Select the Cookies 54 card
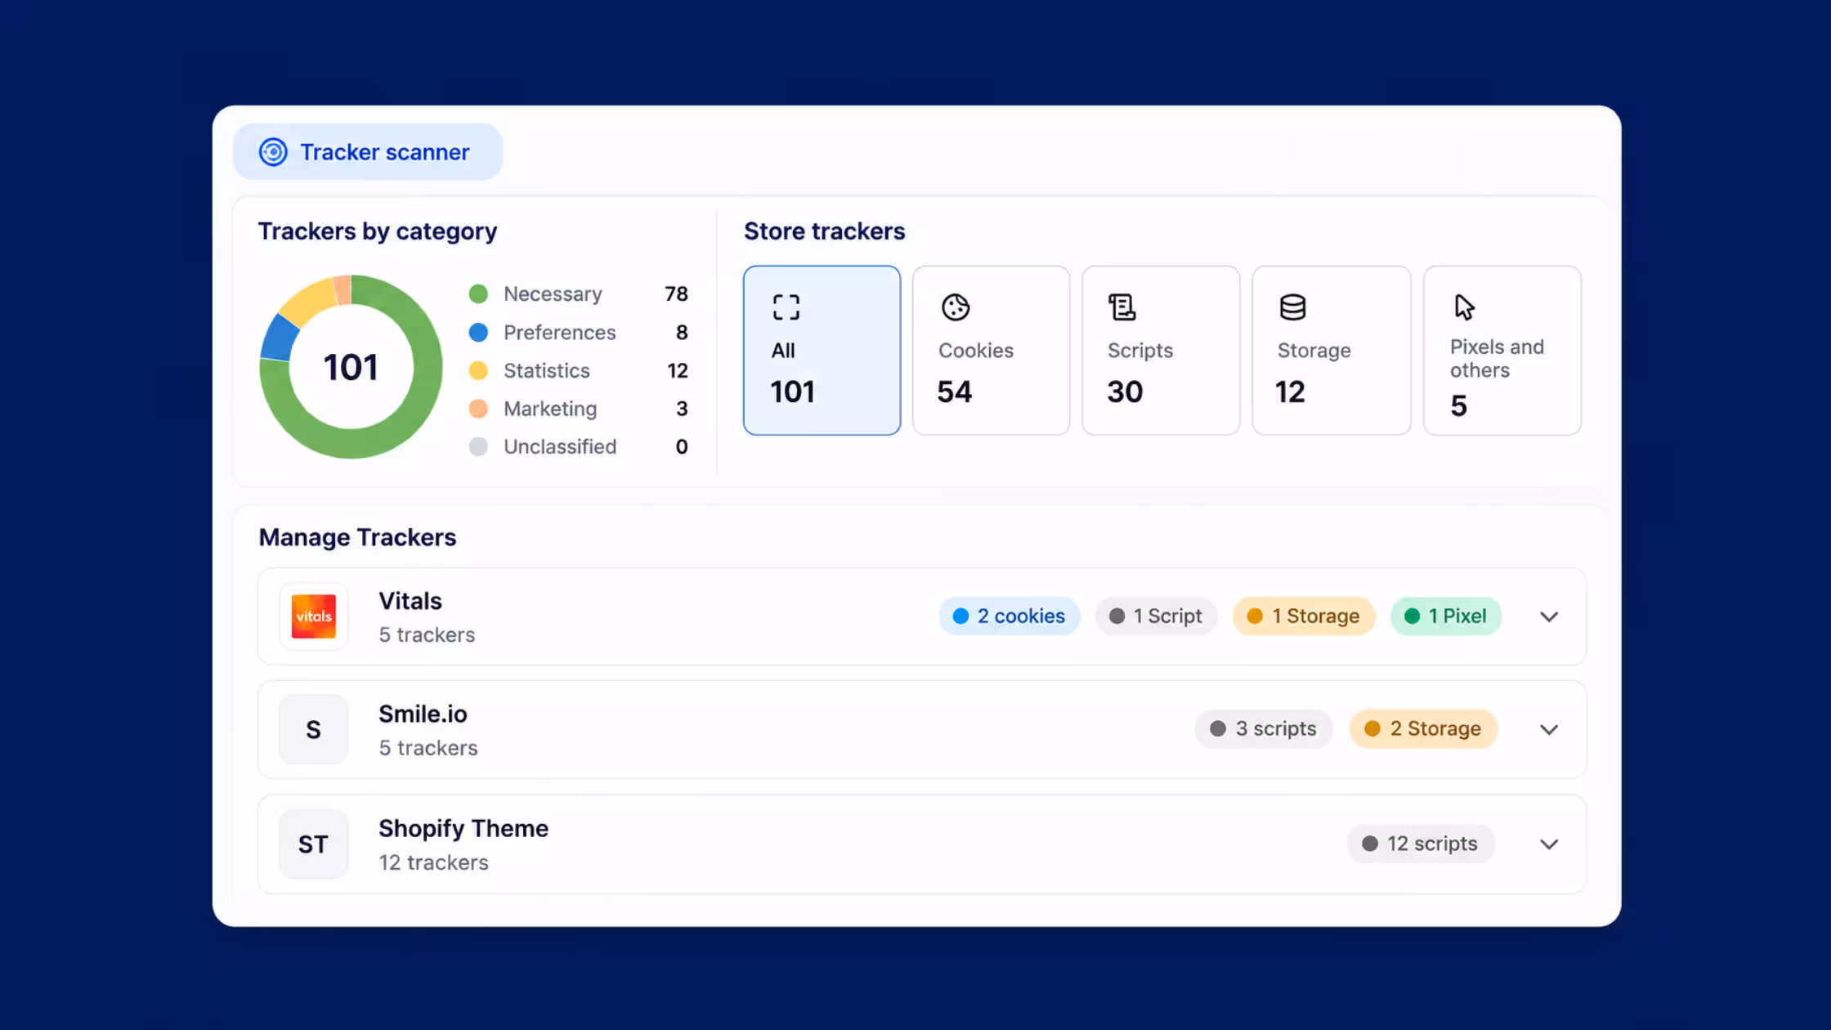The image size is (1831, 1030). (x=991, y=350)
